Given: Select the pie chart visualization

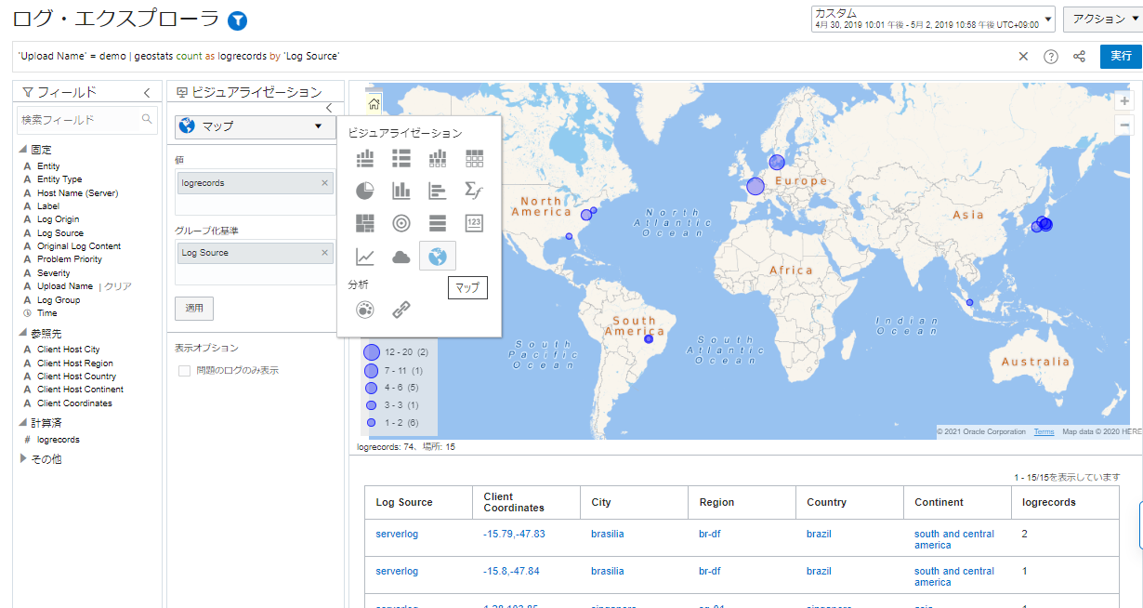Looking at the screenshot, I should point(365,191).
